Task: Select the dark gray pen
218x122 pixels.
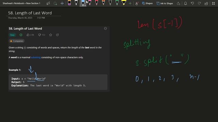Action: [110, 3]
